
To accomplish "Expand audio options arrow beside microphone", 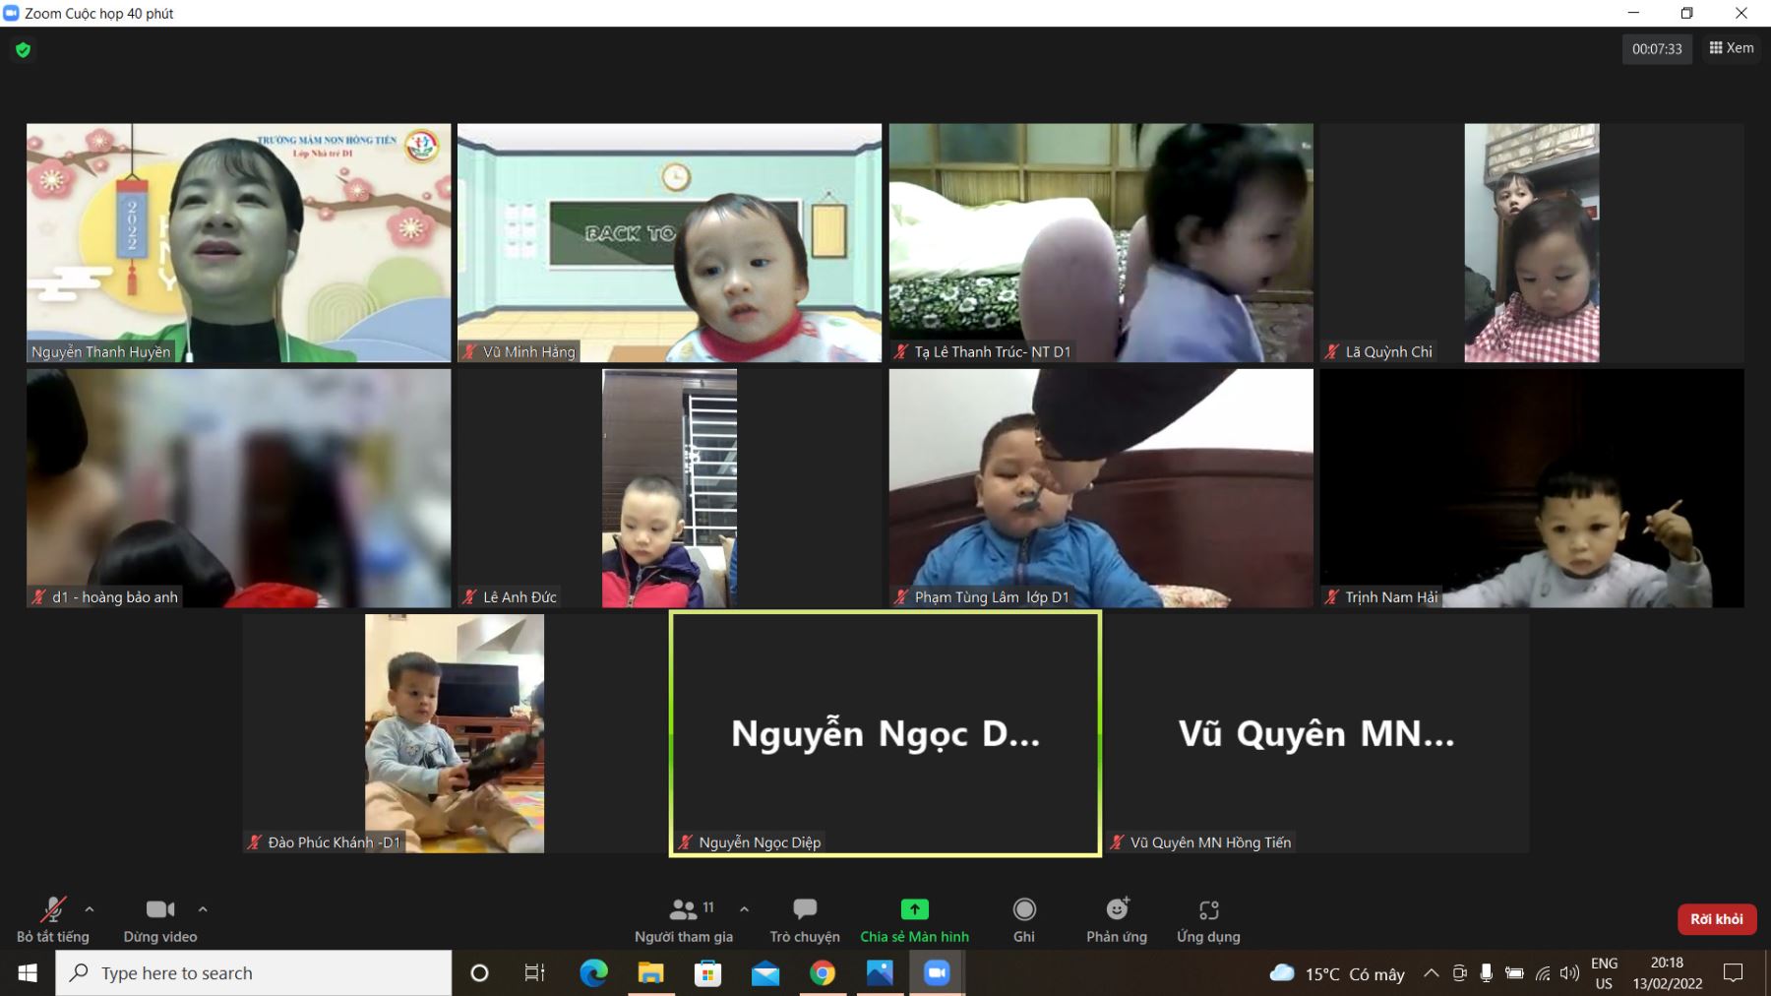I will (90, 909).
